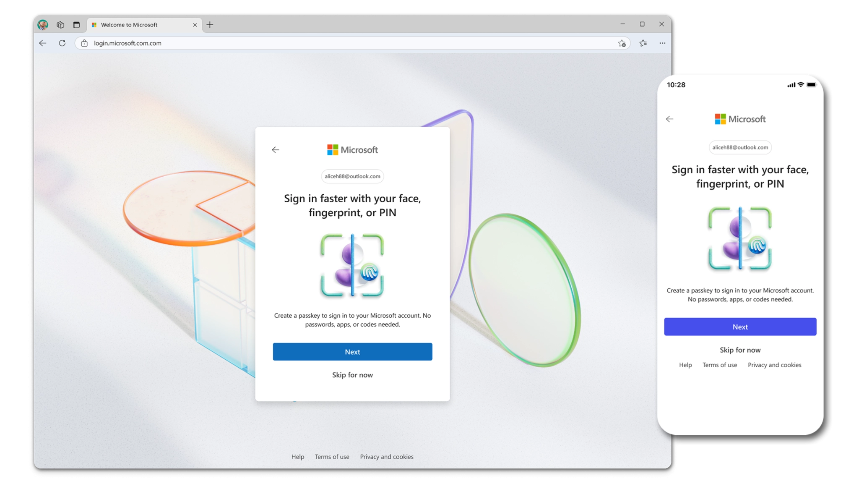Screen dimensions: 859x489
Task: Add page to favorites star
Action: click(622, 43)
